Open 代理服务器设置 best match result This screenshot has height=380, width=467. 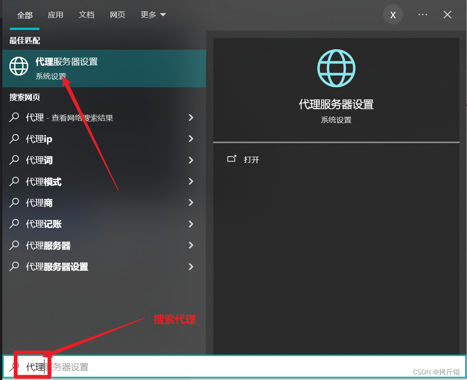click(x=104, y=68)
